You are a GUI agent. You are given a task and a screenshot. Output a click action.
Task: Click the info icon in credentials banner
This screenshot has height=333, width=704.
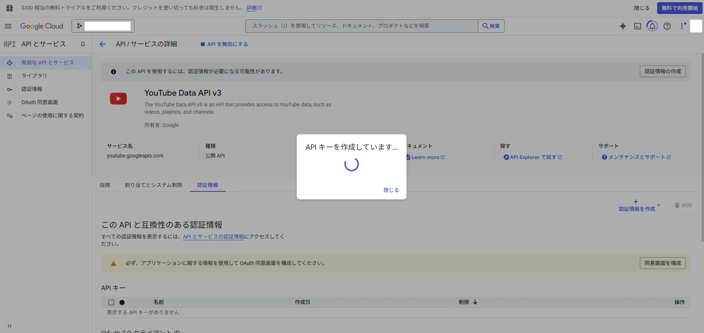(114, 72)
